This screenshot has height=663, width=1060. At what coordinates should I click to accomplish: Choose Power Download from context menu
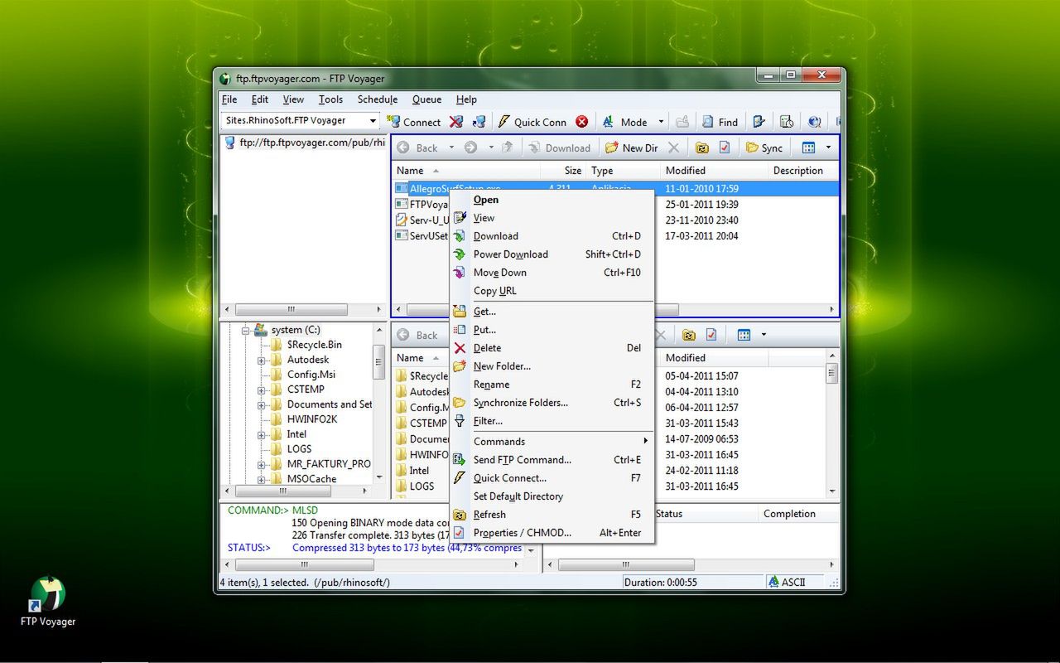click(x=552, y=254)
